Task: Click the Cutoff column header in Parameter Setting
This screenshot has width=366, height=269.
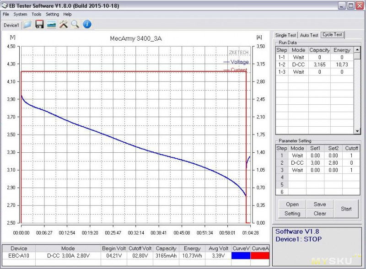Action: click(x=351, y=148)
